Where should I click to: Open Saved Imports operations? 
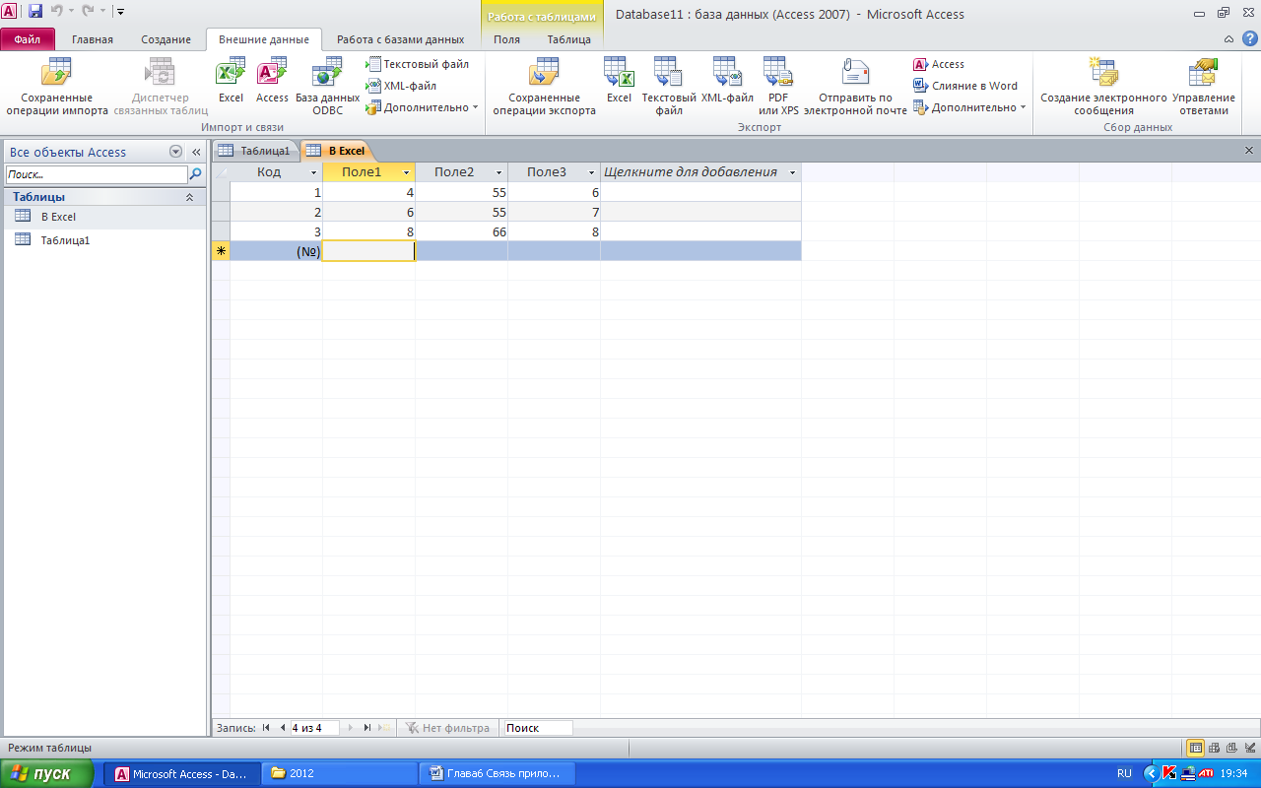point(56,87)
